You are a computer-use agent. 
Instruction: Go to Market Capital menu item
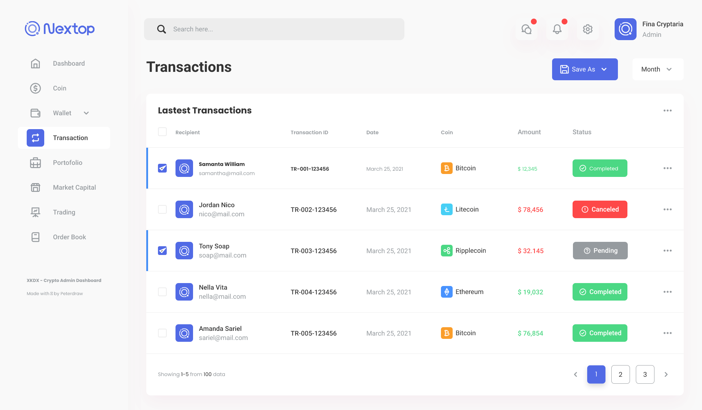pyautogui.click(x=74, y=187)
